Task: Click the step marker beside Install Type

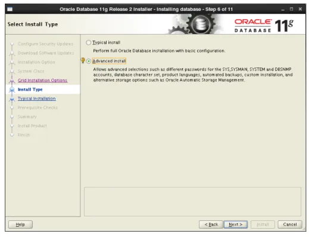Action: click(12, 90)
